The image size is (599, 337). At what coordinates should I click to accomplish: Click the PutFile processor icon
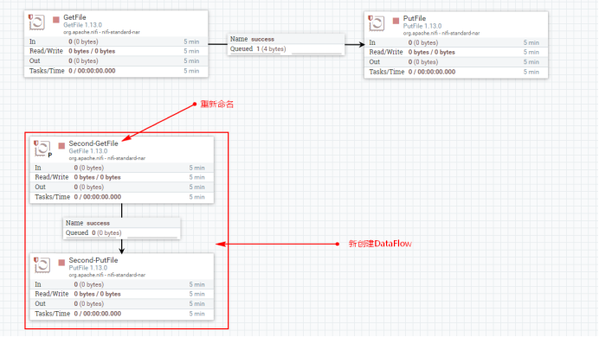(x=377, y=22)
